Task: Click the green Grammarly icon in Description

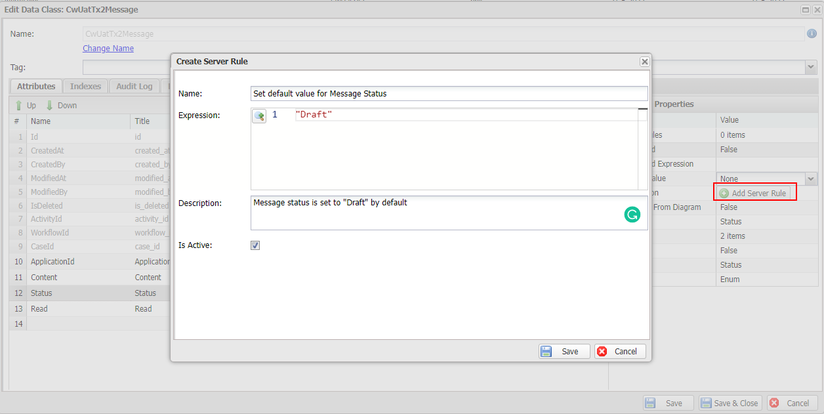Action: click(632, 215)
